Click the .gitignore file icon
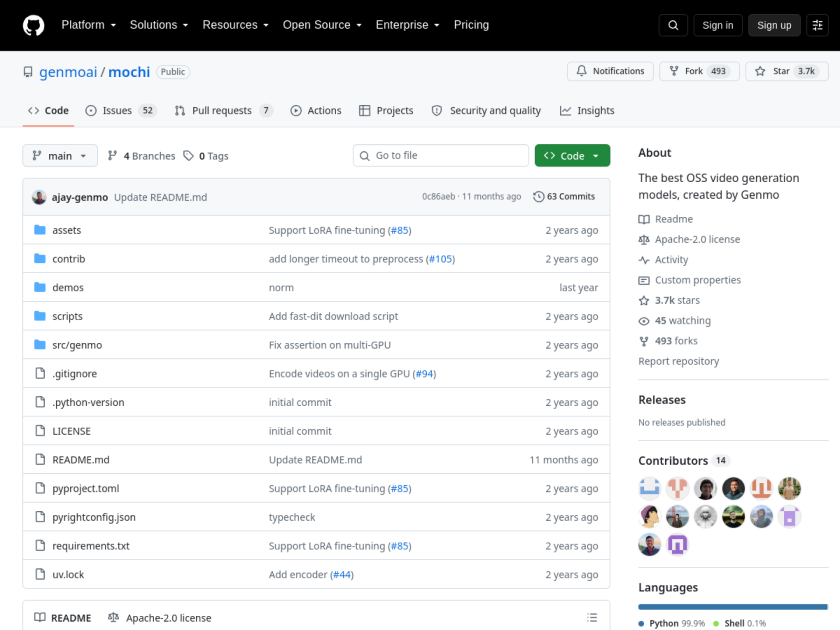 coord(40,373)
